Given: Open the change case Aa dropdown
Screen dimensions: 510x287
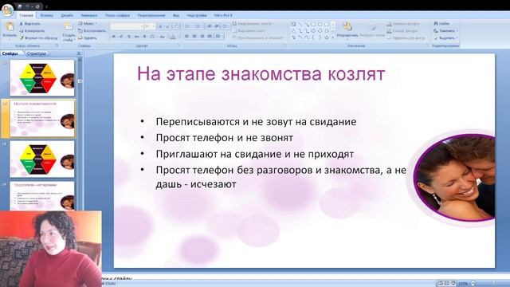Looking at the screenshot, I should tap(163, 37).
